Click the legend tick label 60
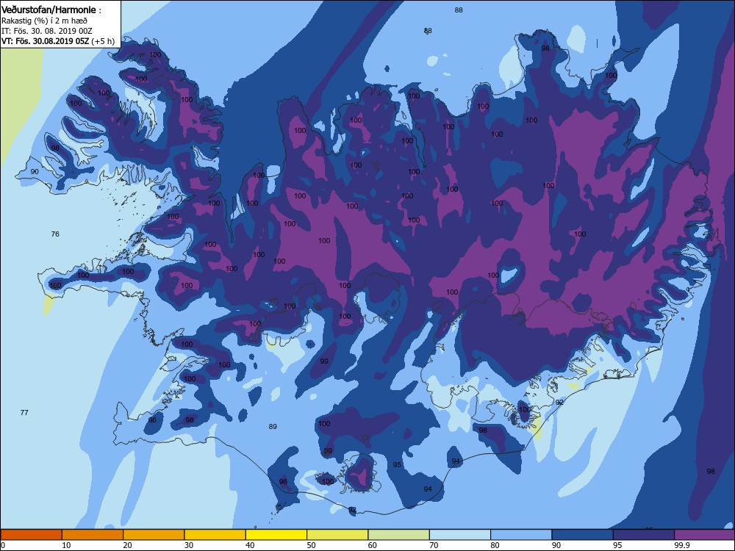The width and height of the screenshot is (735, 551). click(373, 545)
